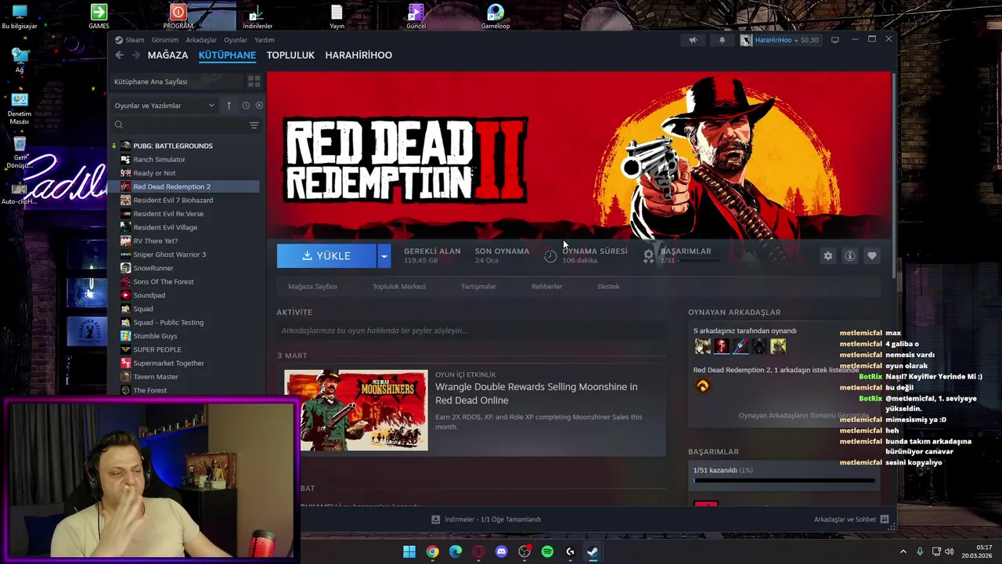The image size is (1002, 564).
Task: Select PUBG: BATTLEGROUNDS in library
Action: 172,146
